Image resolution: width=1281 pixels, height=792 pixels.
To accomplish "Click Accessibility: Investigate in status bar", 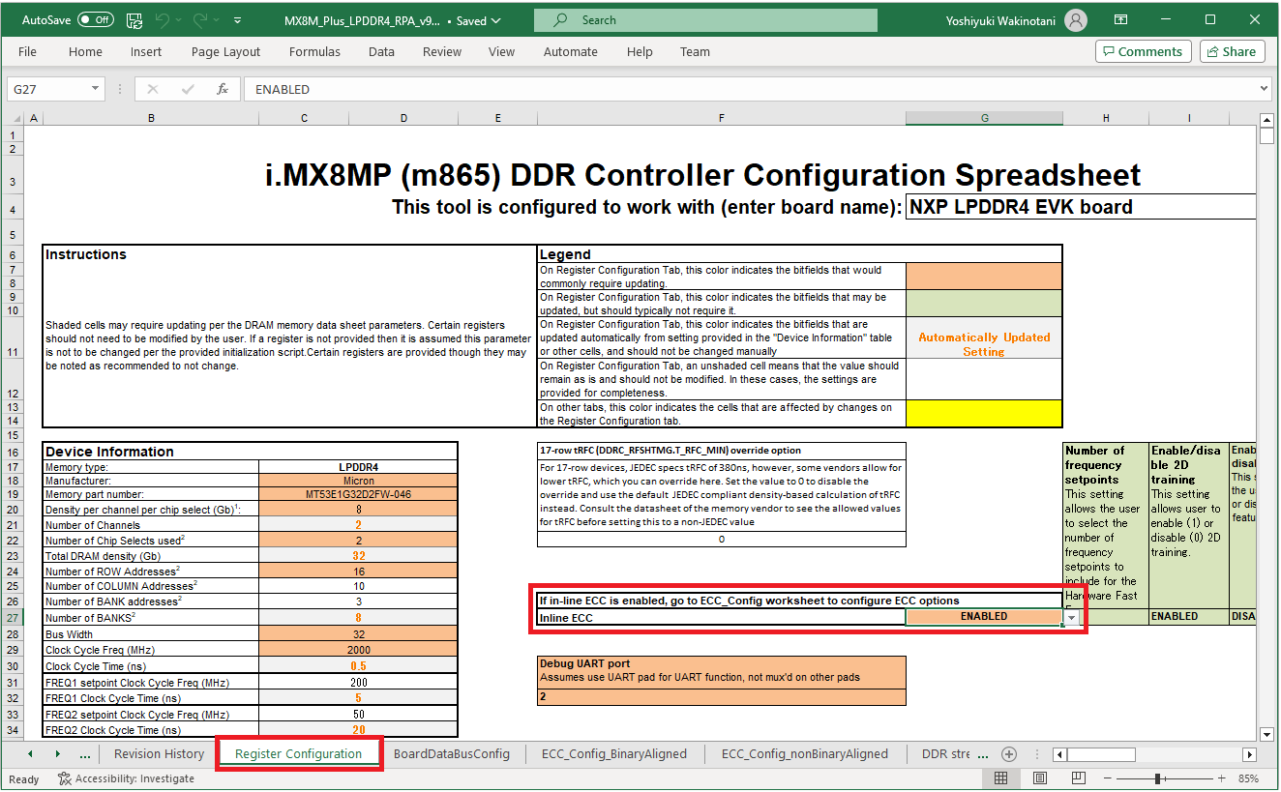I will coord(127,778).
